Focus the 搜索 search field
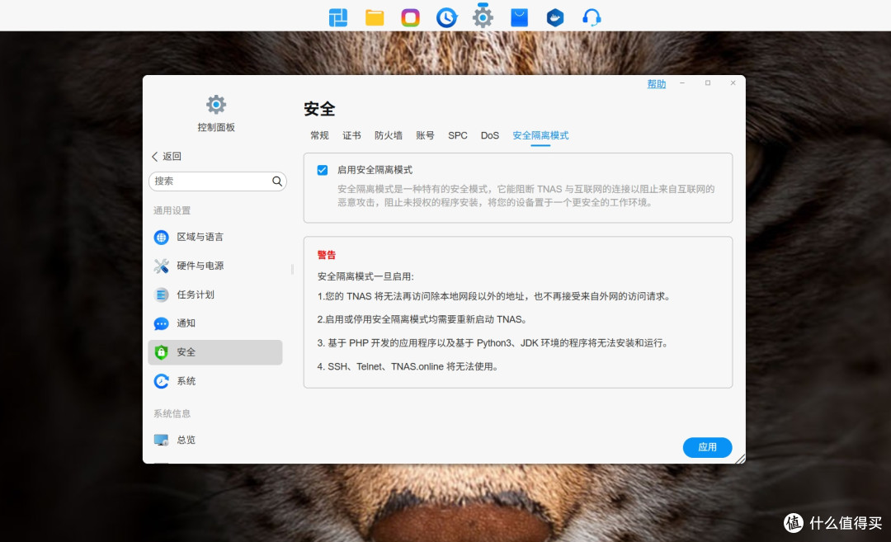The image size is (891, 542). (x=218, y=181)
